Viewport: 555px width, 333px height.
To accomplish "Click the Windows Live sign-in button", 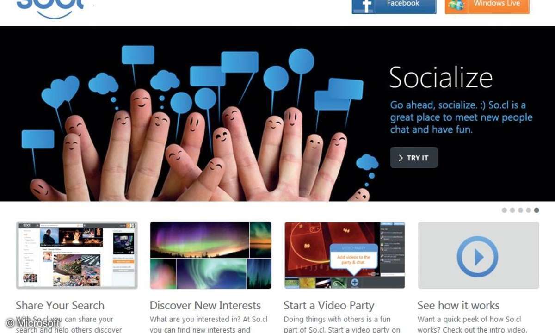I will coord(487,6).
